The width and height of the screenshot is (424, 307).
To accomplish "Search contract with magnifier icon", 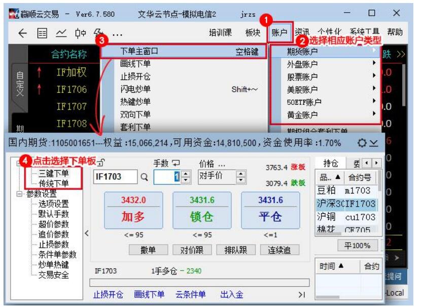I will click(x=145, y=177).
